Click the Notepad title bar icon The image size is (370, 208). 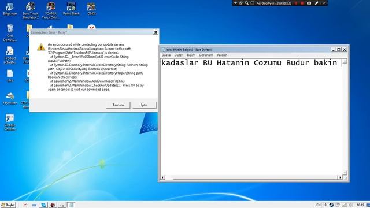163,50
